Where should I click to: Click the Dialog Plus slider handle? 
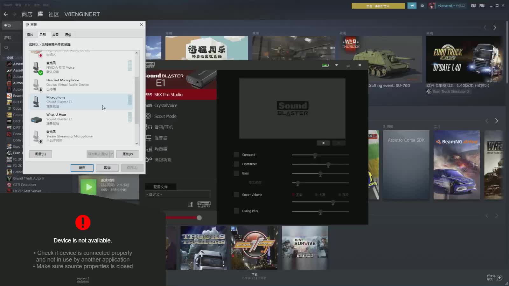[320, 212]
